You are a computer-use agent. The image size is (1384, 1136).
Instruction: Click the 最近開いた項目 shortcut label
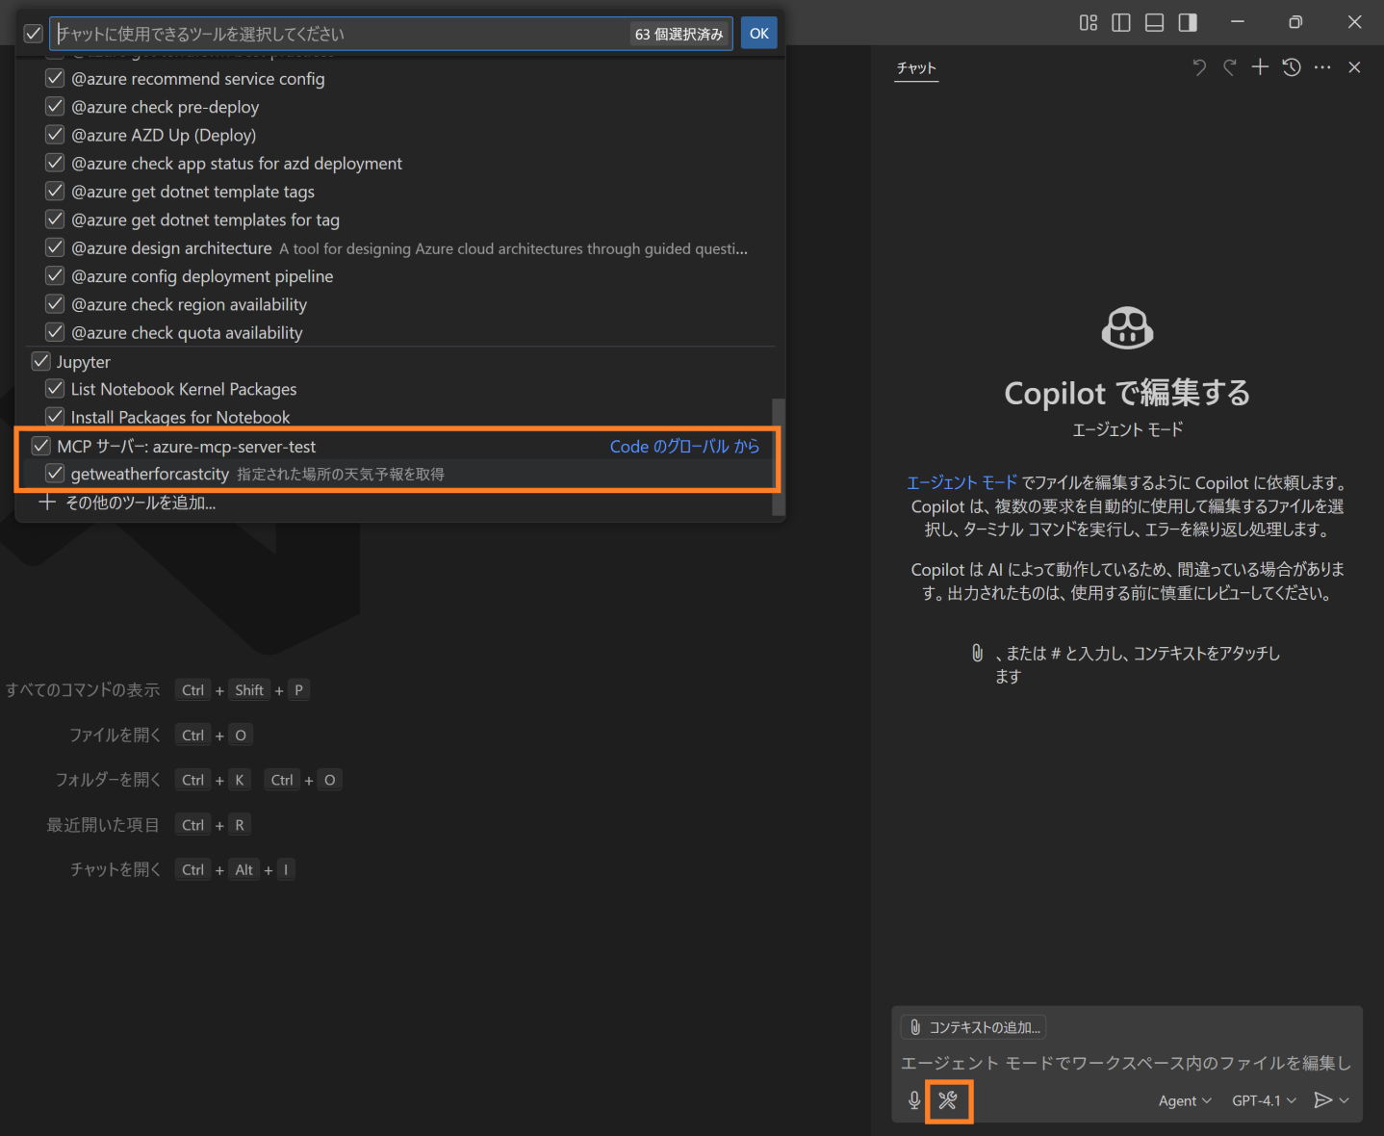click(103, 825)
